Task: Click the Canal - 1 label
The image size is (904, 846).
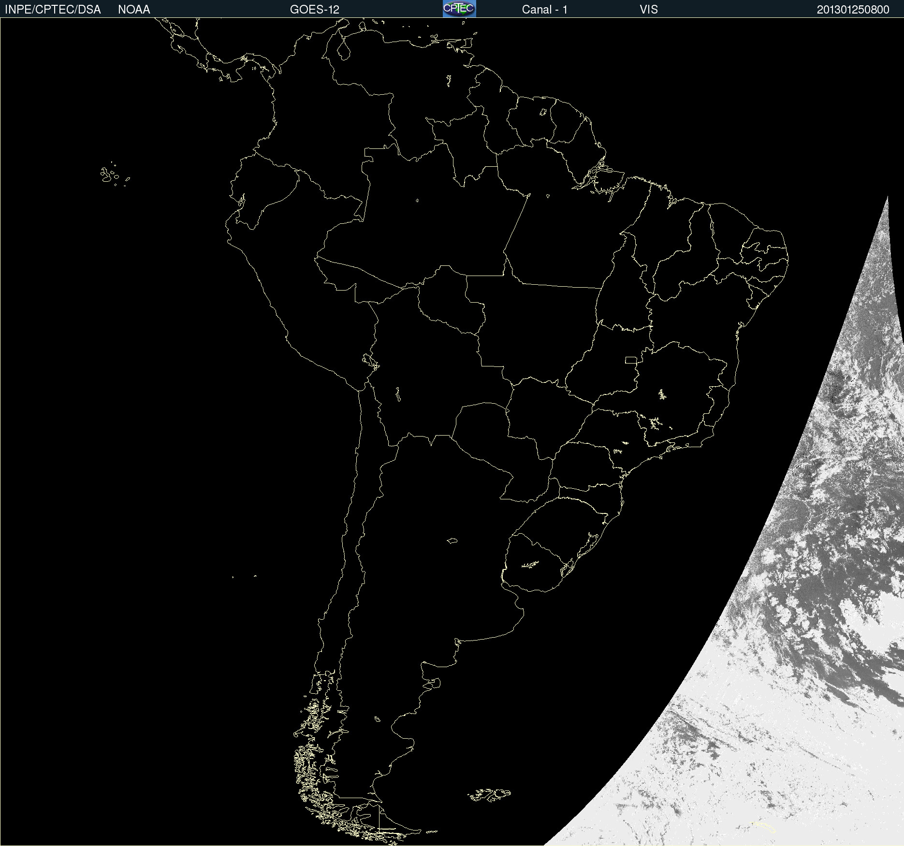Action: pyautogui.click(x=545, y=10)
